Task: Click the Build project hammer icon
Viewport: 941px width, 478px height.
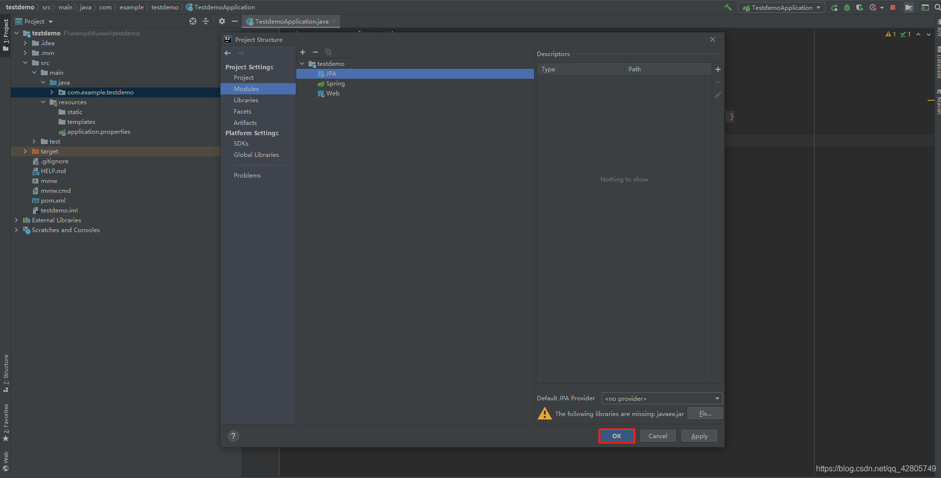Action: [728, 7]
